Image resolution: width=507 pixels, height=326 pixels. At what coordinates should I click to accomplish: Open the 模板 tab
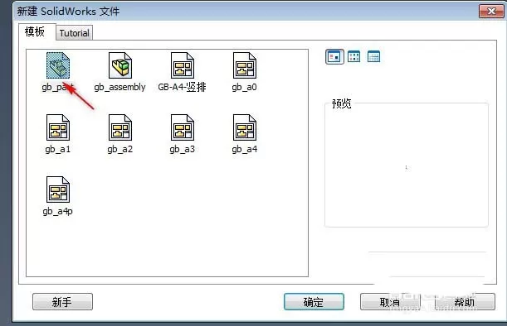point(37,31)
